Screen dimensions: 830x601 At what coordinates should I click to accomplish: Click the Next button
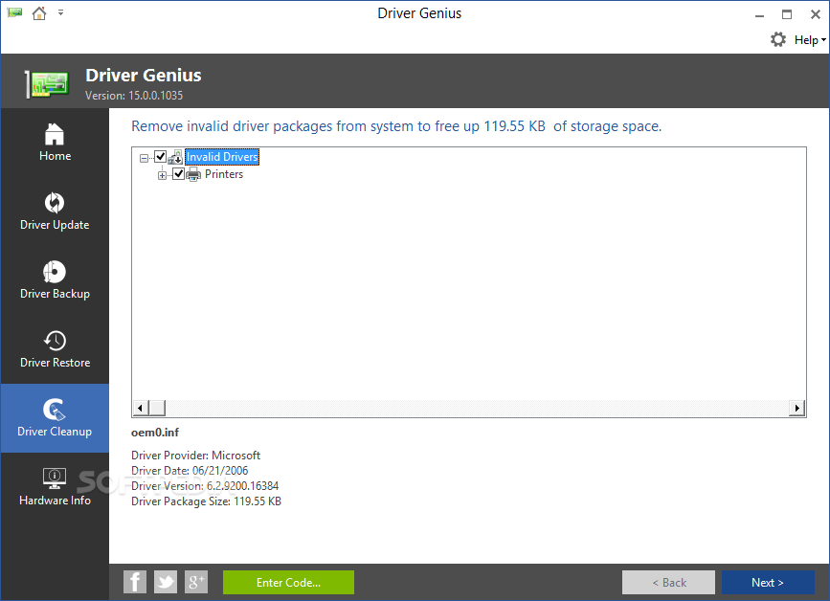[x=768, y=582]
